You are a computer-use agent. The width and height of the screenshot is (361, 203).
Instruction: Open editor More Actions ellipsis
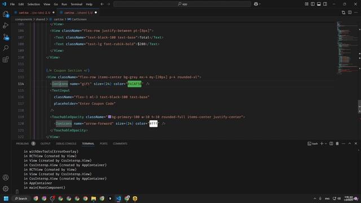tap(356, 12)
